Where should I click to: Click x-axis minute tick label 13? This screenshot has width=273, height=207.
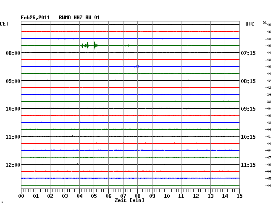pyautogui.click(x=210, y=196)
